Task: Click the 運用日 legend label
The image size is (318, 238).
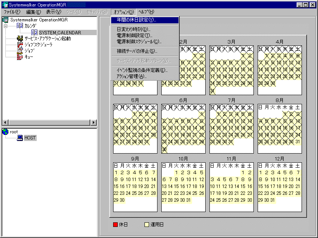Action: 157,224
